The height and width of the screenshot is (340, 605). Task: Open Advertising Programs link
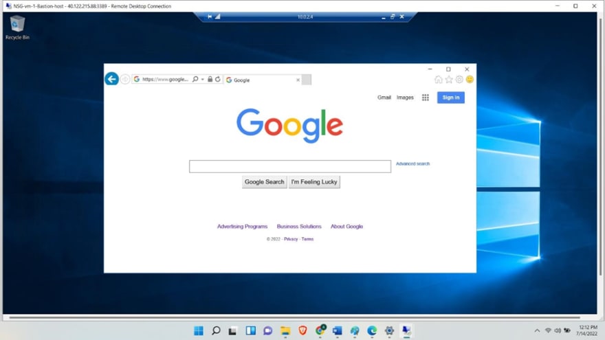tap(242, 227)
